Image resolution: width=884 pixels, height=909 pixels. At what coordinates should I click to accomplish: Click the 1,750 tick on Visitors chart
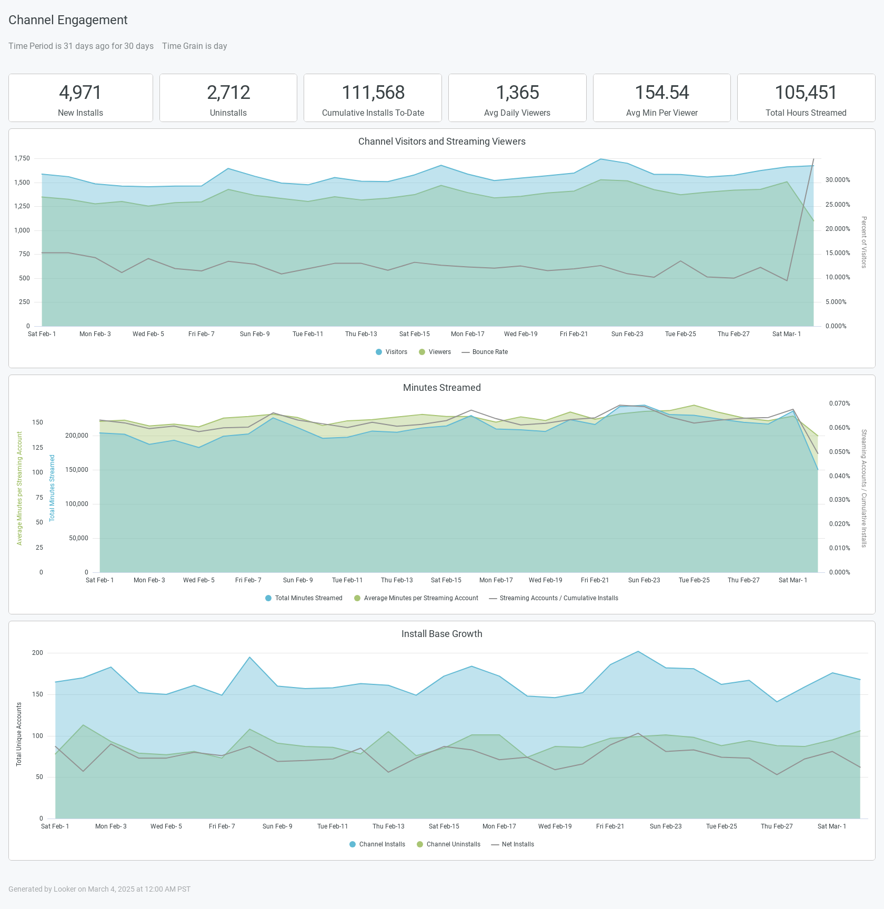point(22,158)
